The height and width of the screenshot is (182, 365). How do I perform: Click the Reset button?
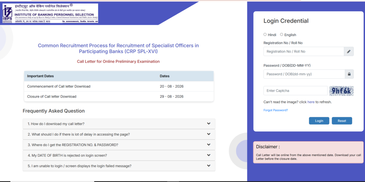tap(342, 121)
